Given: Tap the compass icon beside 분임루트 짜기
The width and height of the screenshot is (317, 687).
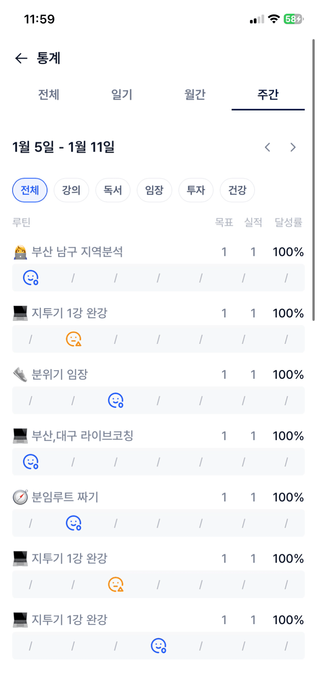Looking at the screenshot, I should (x=20, y=497).
